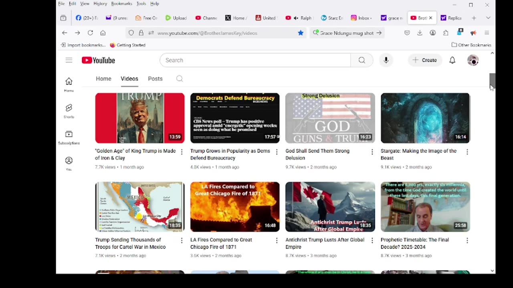Open Firefox View tab overview icon
Screen dimensions: 513x288
point(63,18)
